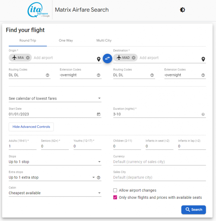Screen dimensions: 216x221
Task: Expand See calendar of lowest fares dropdown
Action: pyautogui.click(x=55, y=98)
